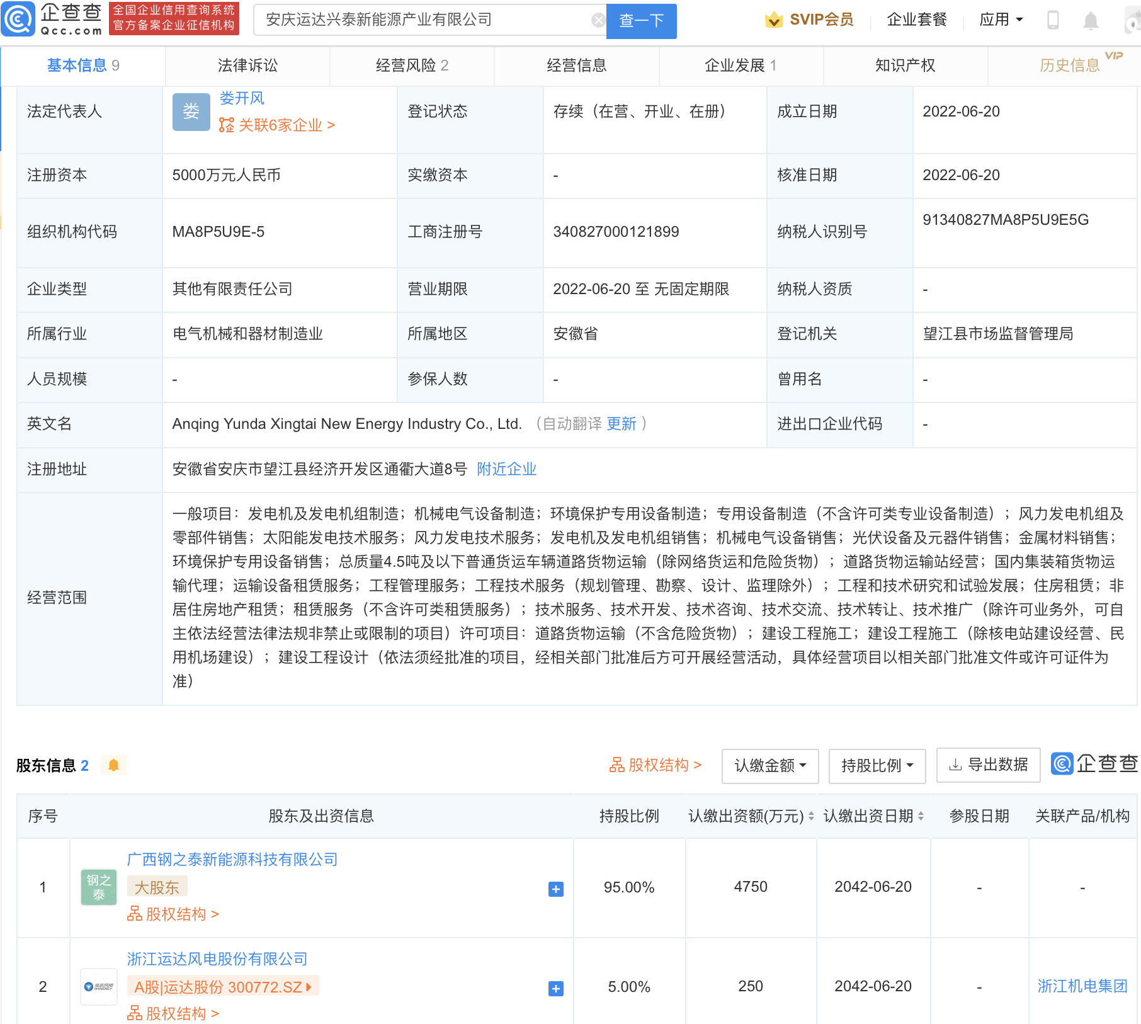Select the registration number 340827000121899

click(x=616, y=232)
